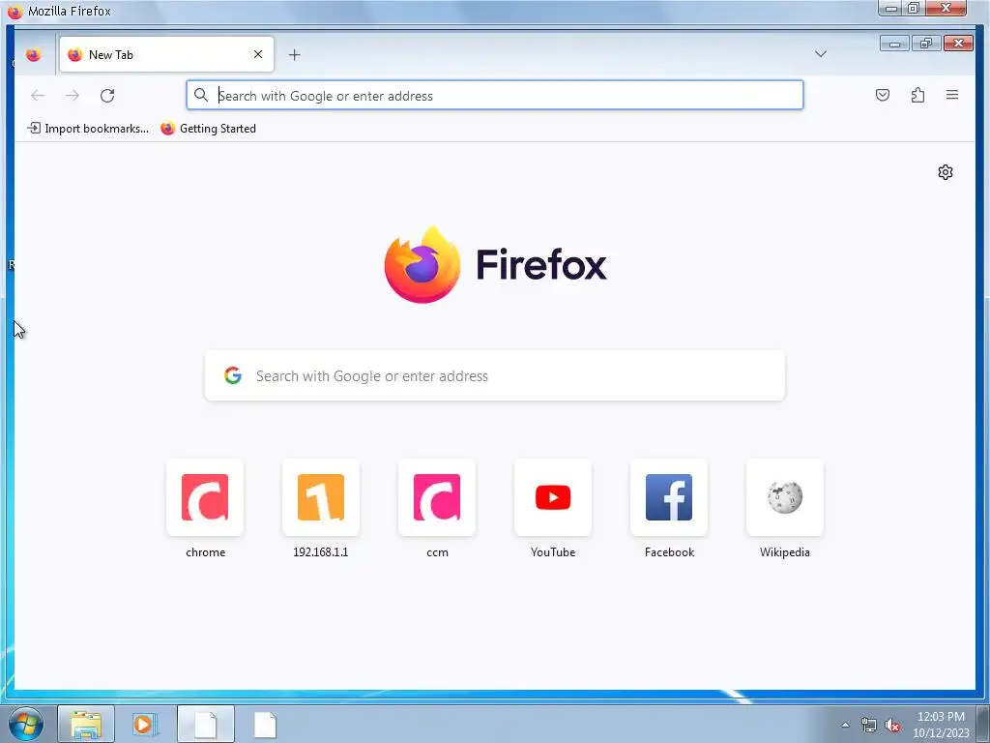The image size is (990, 743).
Task: Click the Google G icon in search box
Action: tap(233, 375)
